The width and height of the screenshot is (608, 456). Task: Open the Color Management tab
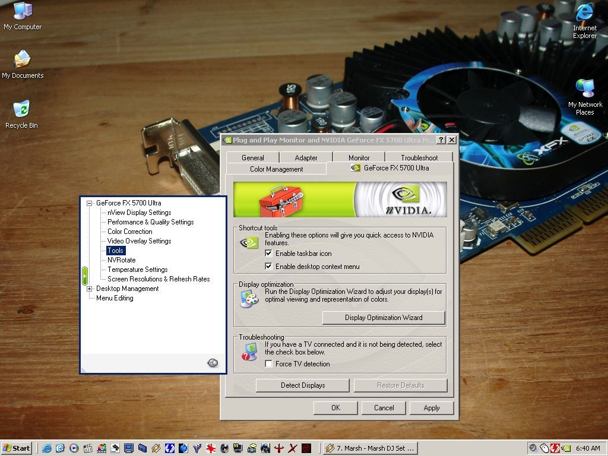click(276, 169)
